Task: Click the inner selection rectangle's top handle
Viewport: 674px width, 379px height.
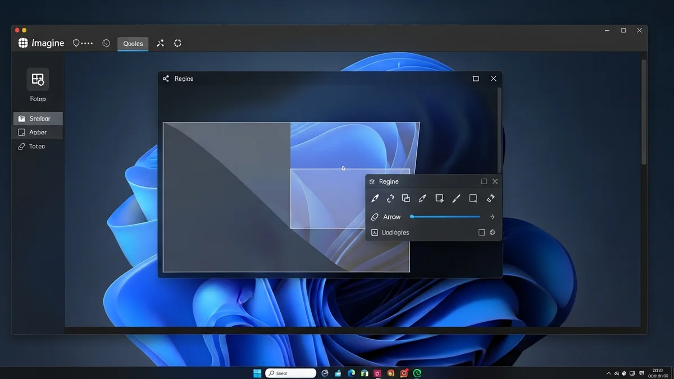Action: point(343,168)
